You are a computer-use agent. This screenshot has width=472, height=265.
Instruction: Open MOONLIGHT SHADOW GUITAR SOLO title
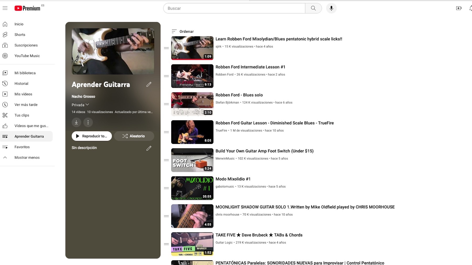click(x=305, y=207)
